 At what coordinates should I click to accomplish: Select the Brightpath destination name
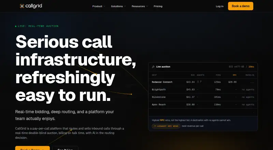point(159,90)
